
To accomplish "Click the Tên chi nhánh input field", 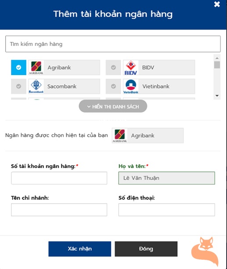I will tap(59, 210).
